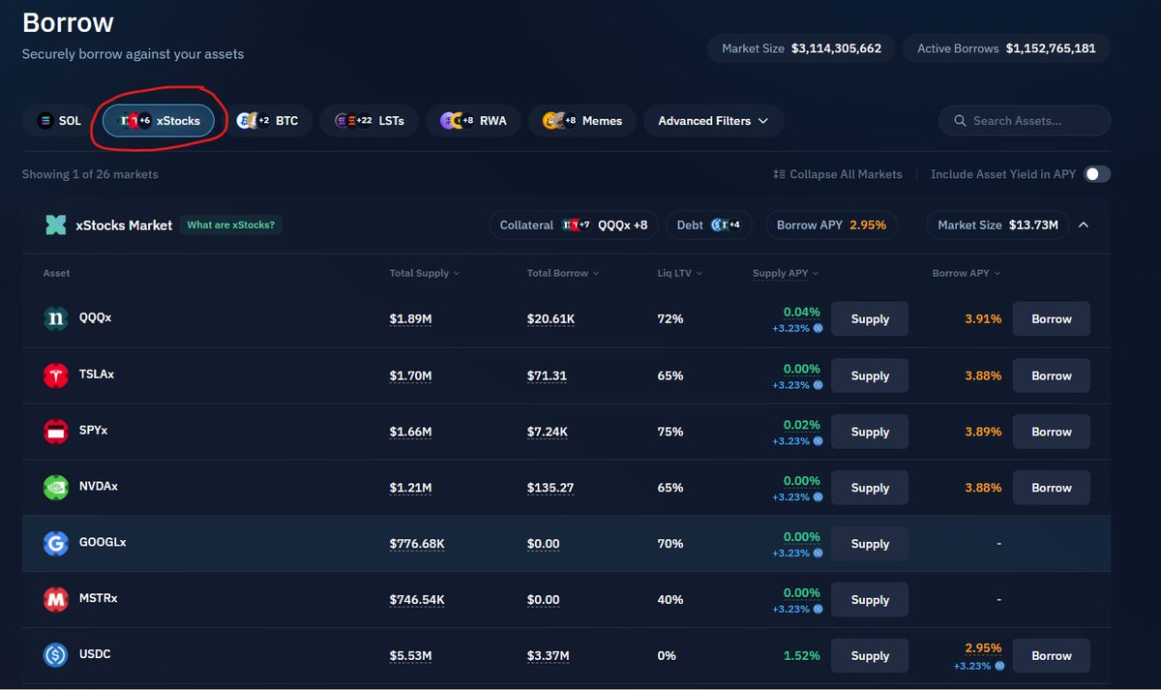Click the QQQx asset icon
1161x690 pixels.
(55, 318)
